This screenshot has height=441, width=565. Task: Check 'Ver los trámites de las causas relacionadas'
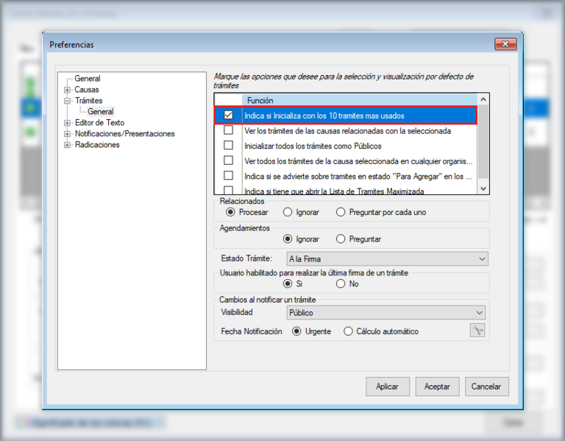(228, 130)
